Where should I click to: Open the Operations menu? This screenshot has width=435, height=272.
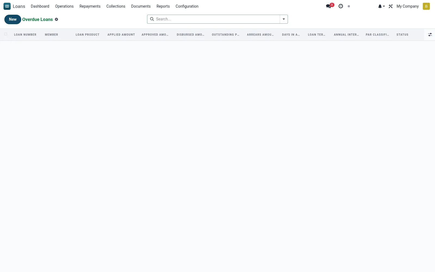(64, 6)
